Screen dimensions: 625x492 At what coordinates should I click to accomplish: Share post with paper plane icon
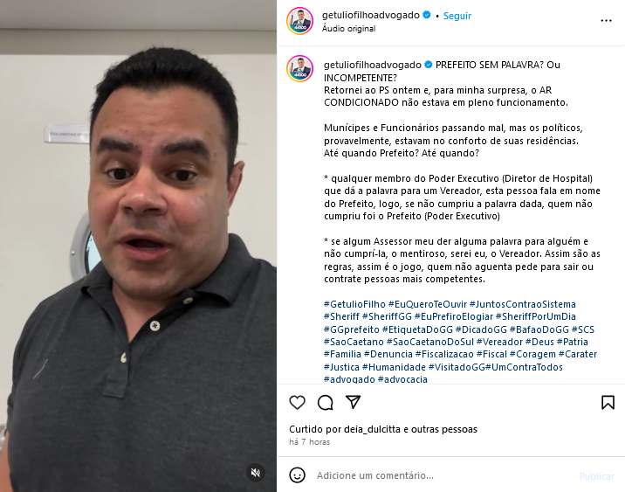pyautogui.click(x=354, y=402)
